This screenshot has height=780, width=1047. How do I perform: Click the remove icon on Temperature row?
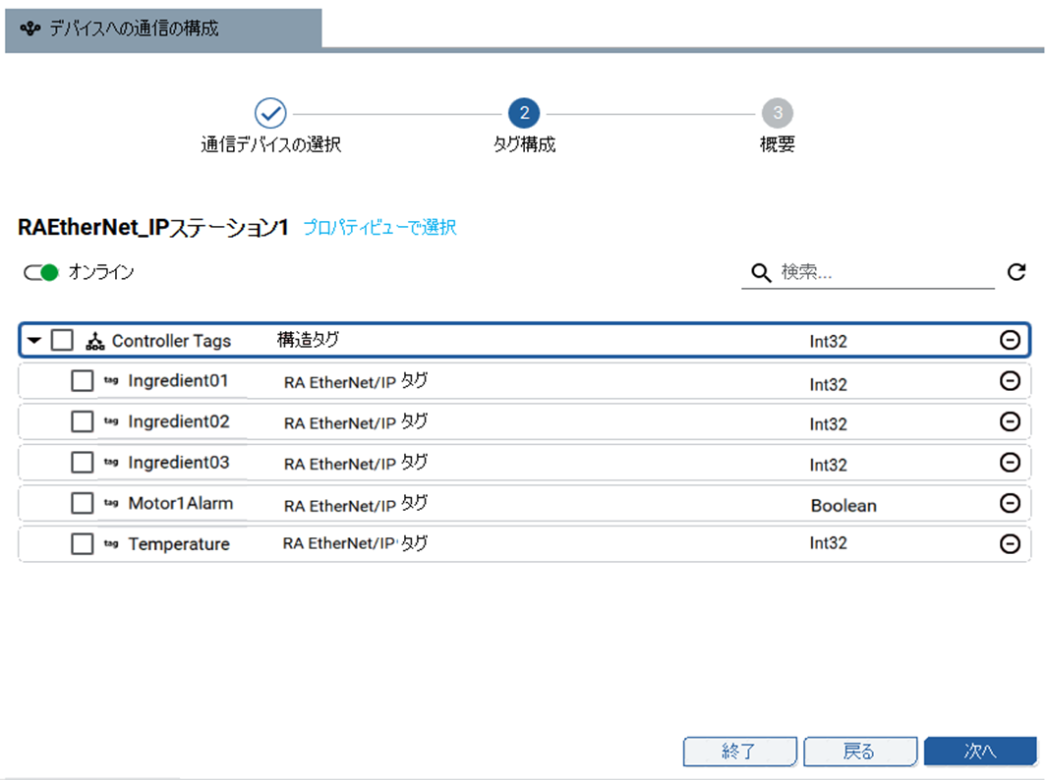coord(1009,543)
